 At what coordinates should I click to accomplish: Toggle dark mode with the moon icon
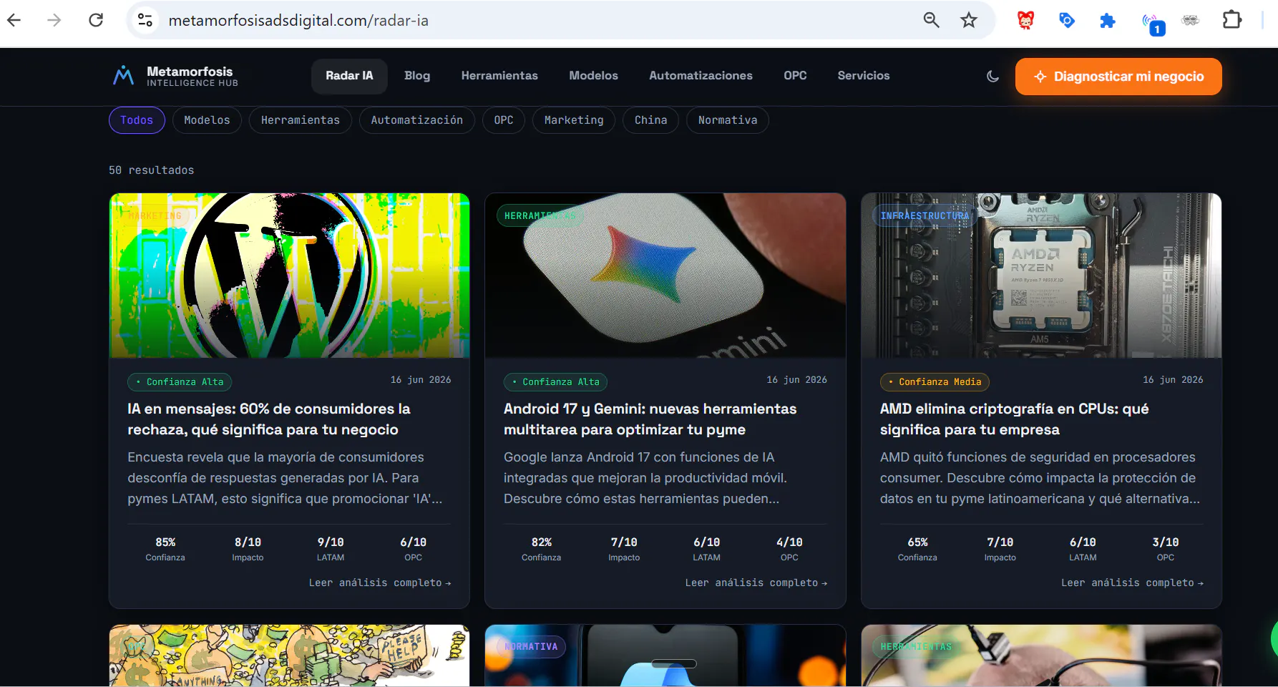992,76
